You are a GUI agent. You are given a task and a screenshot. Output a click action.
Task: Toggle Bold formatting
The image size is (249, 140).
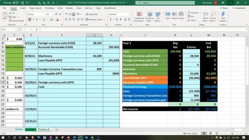30,19
